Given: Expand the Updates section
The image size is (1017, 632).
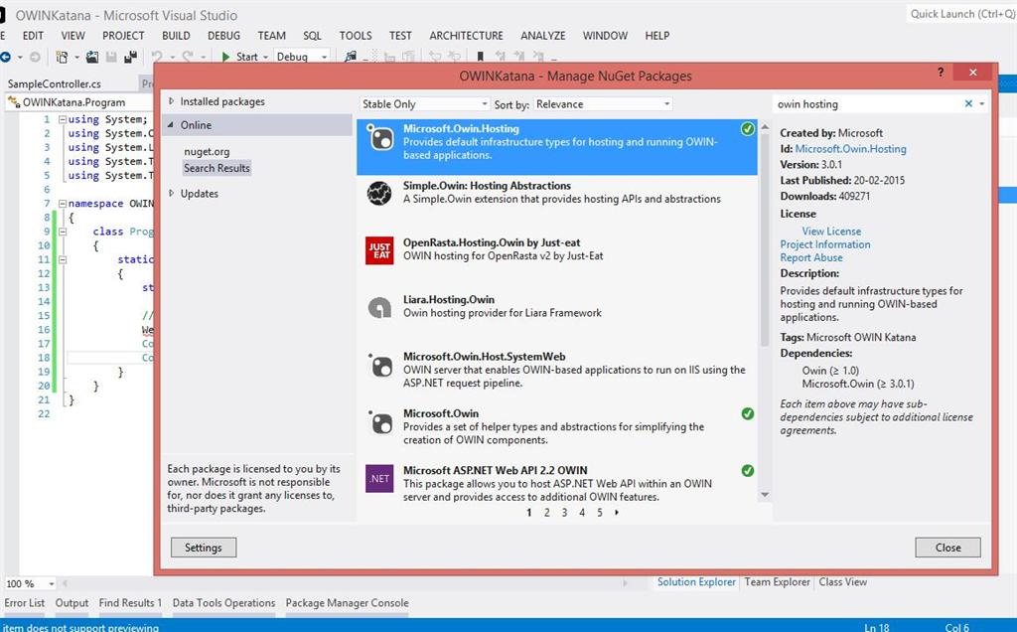Looking at the screenshot, I should click(x=171, y=194).
